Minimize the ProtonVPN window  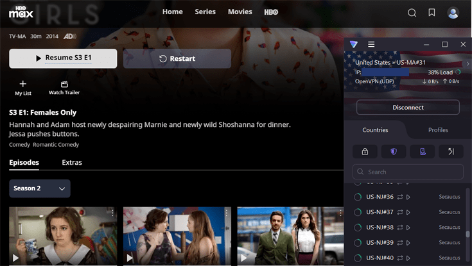pos(426,44)
